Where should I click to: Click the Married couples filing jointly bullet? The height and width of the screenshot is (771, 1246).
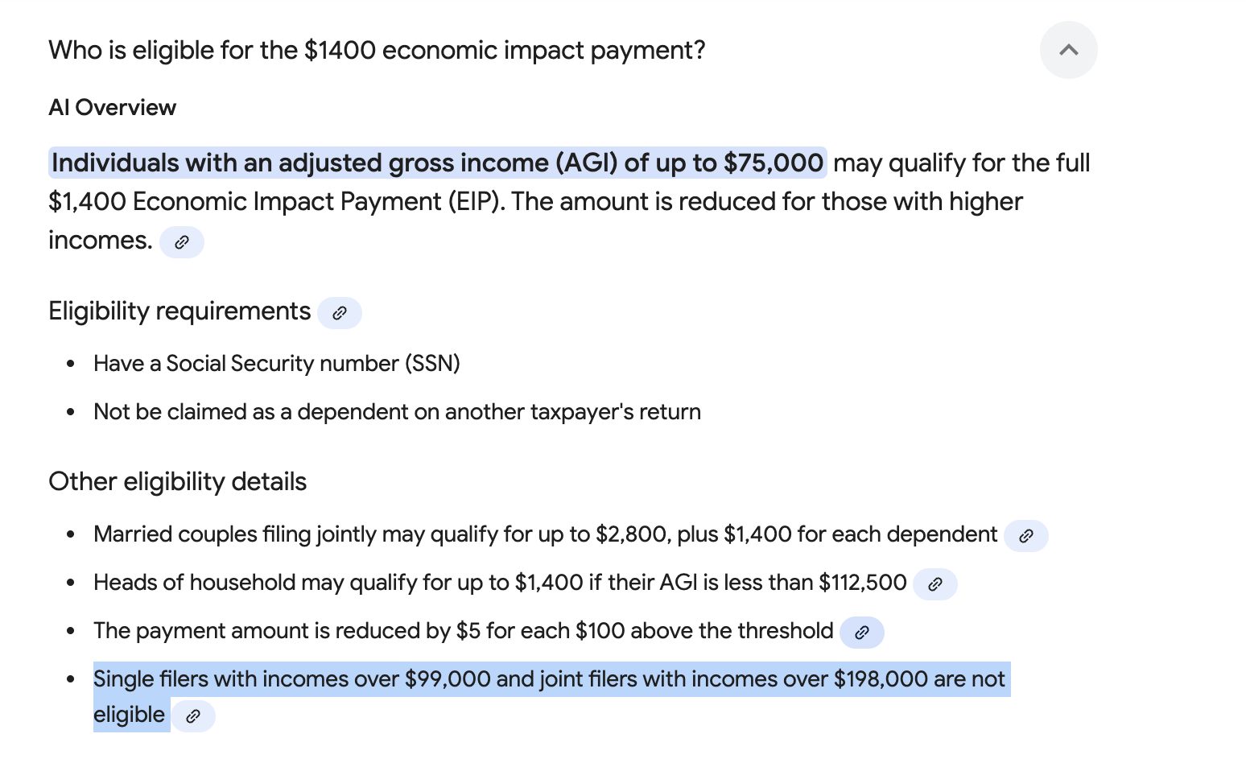pos(545,534)
